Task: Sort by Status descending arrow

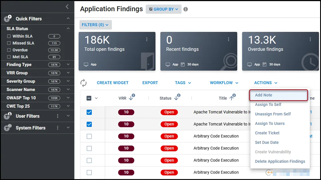Action: (176, 98)
